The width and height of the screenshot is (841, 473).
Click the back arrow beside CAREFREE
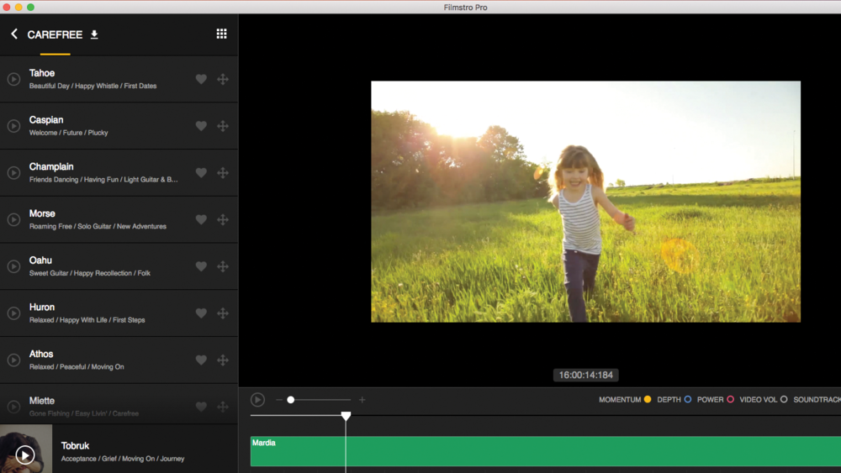point(14,34)
